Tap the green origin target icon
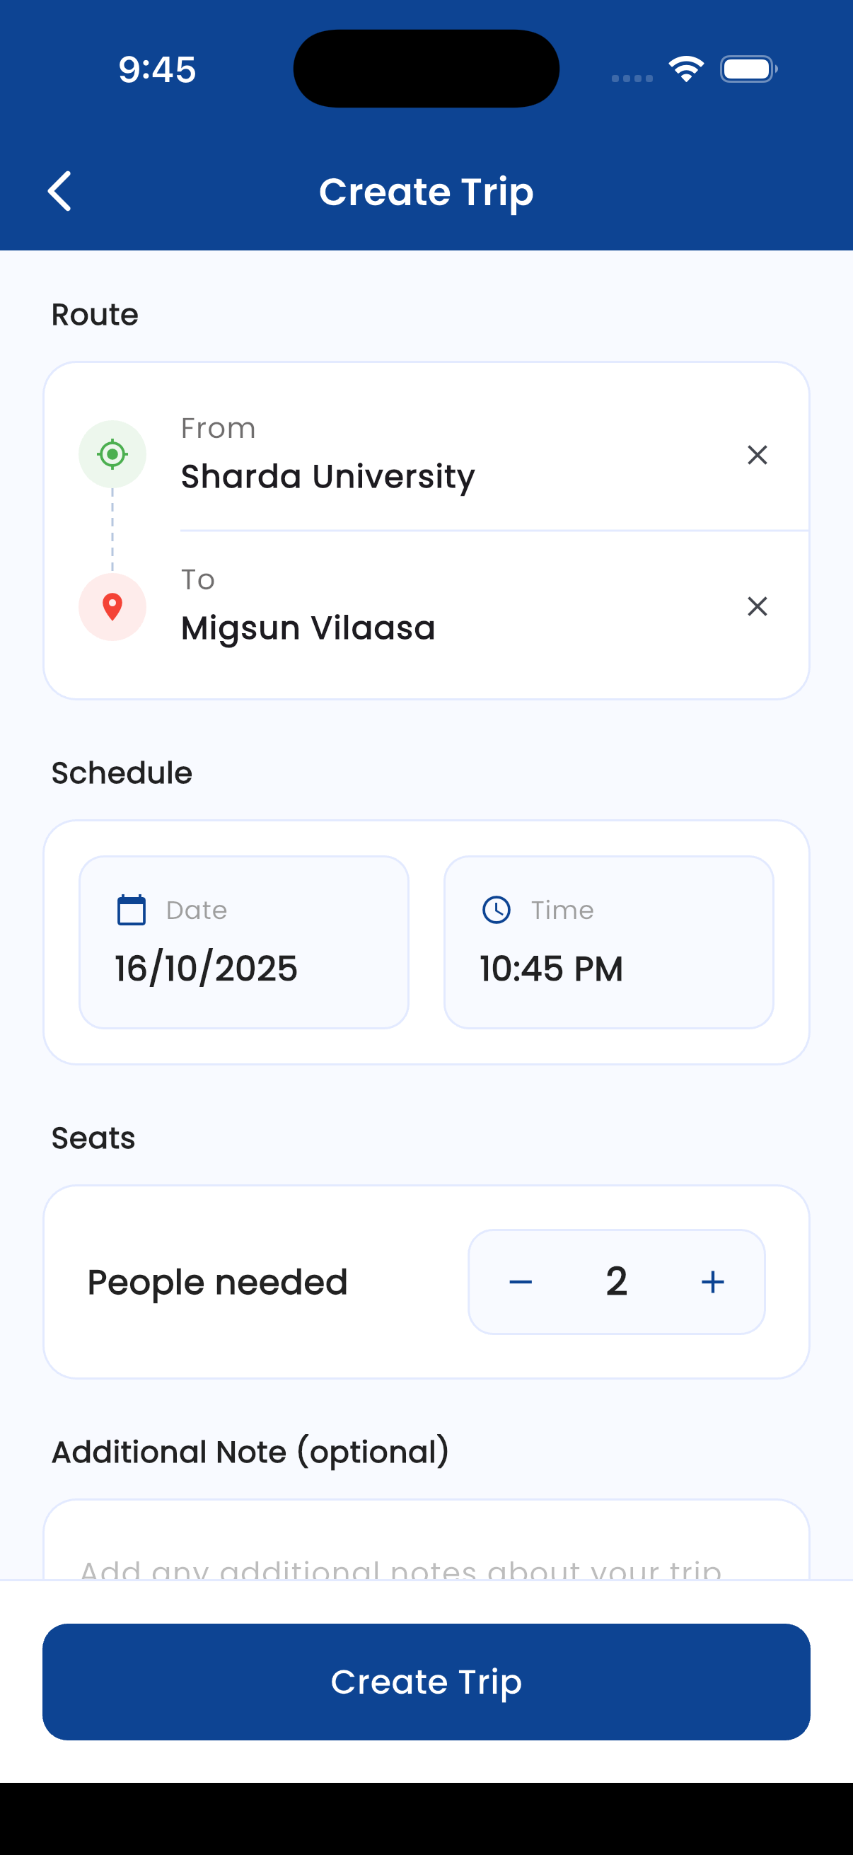The width and height of the screenshot is (853, 1855). pyautogui.click(x=112, y=454)
